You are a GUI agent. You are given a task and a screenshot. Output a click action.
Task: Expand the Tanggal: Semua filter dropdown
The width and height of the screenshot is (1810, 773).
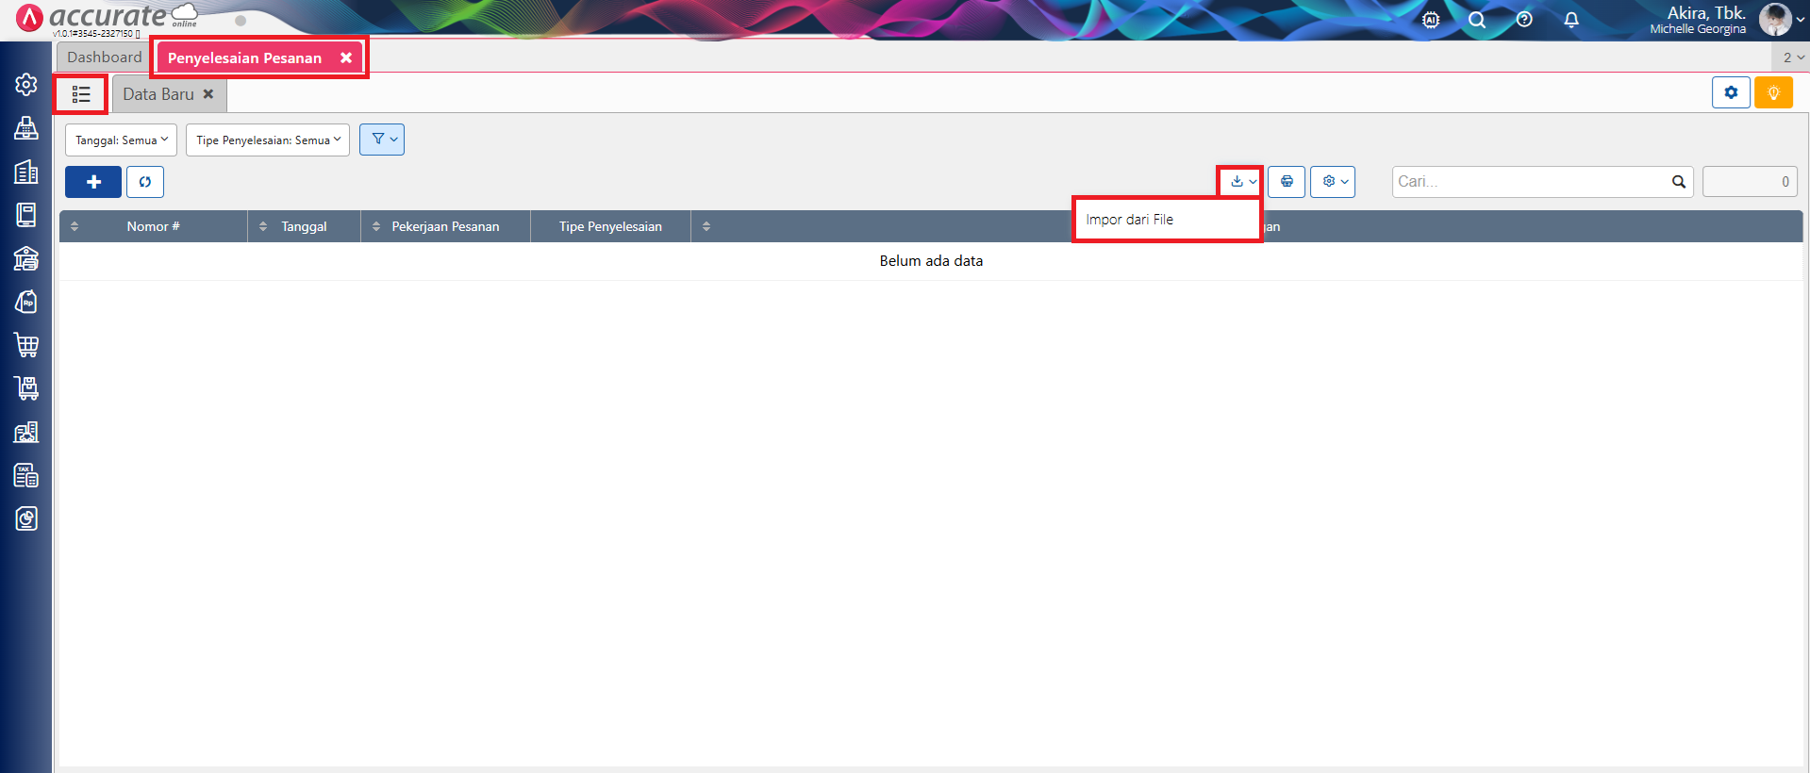point(121,140)
